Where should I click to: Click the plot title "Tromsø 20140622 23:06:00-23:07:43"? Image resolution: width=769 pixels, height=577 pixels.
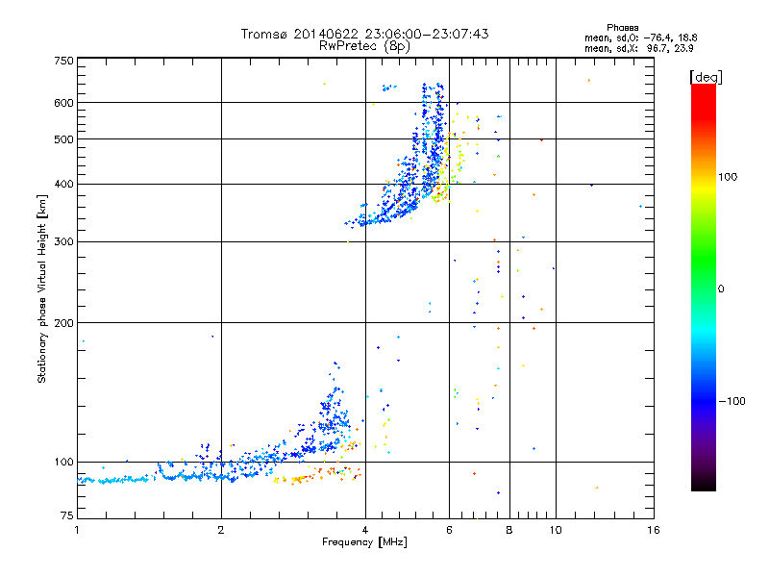pos(365,34)
